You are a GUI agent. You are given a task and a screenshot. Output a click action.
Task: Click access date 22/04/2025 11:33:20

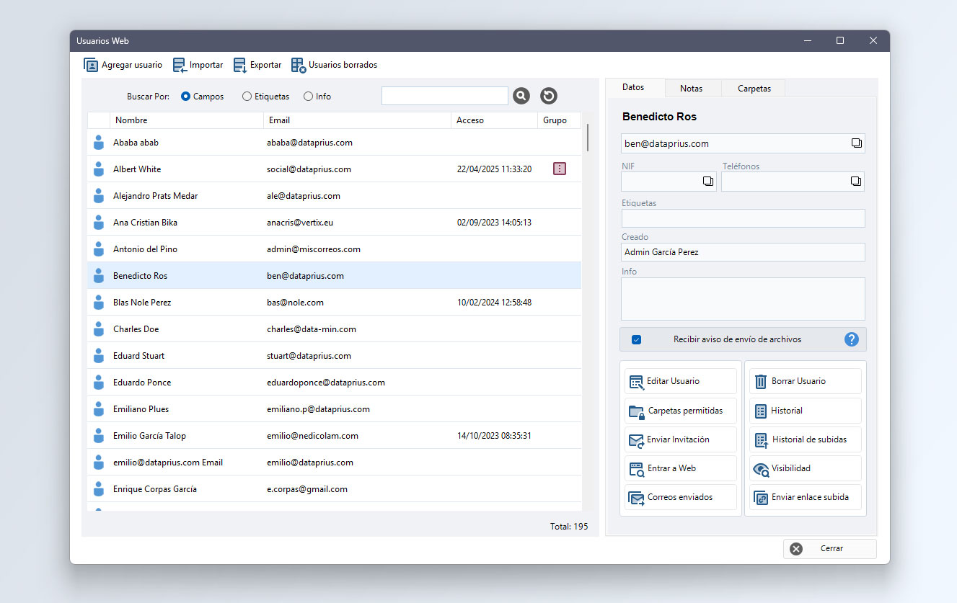click(x=494, y=169)
